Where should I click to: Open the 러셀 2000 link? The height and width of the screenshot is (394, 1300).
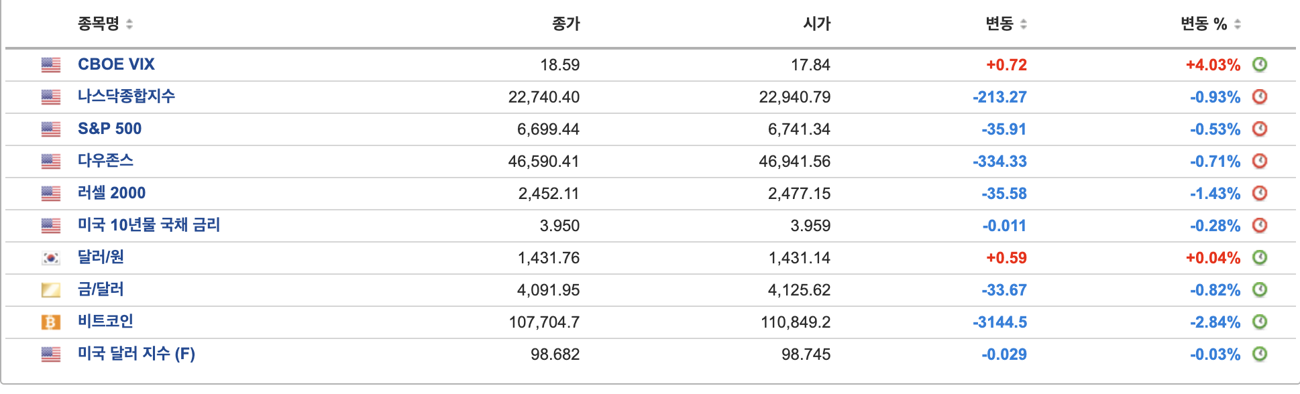point(111,193)
